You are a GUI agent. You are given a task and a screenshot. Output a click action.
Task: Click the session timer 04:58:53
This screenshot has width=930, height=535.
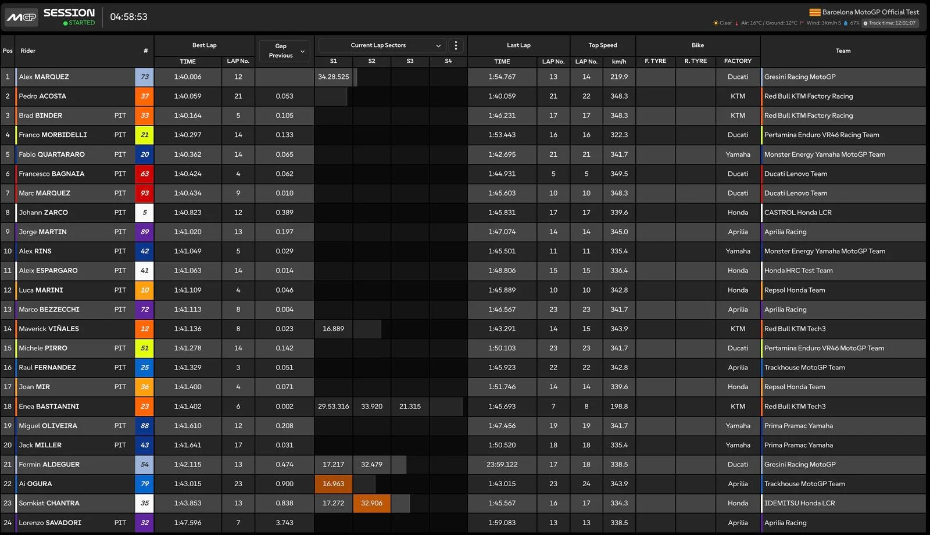tap(128, 17)
